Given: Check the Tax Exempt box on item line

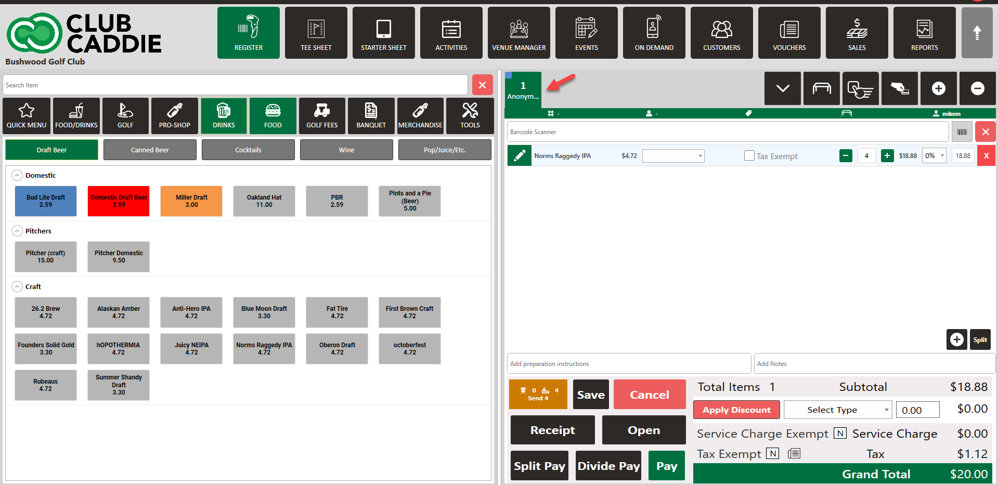Looking at the screenshot, I should click(749, 155).
